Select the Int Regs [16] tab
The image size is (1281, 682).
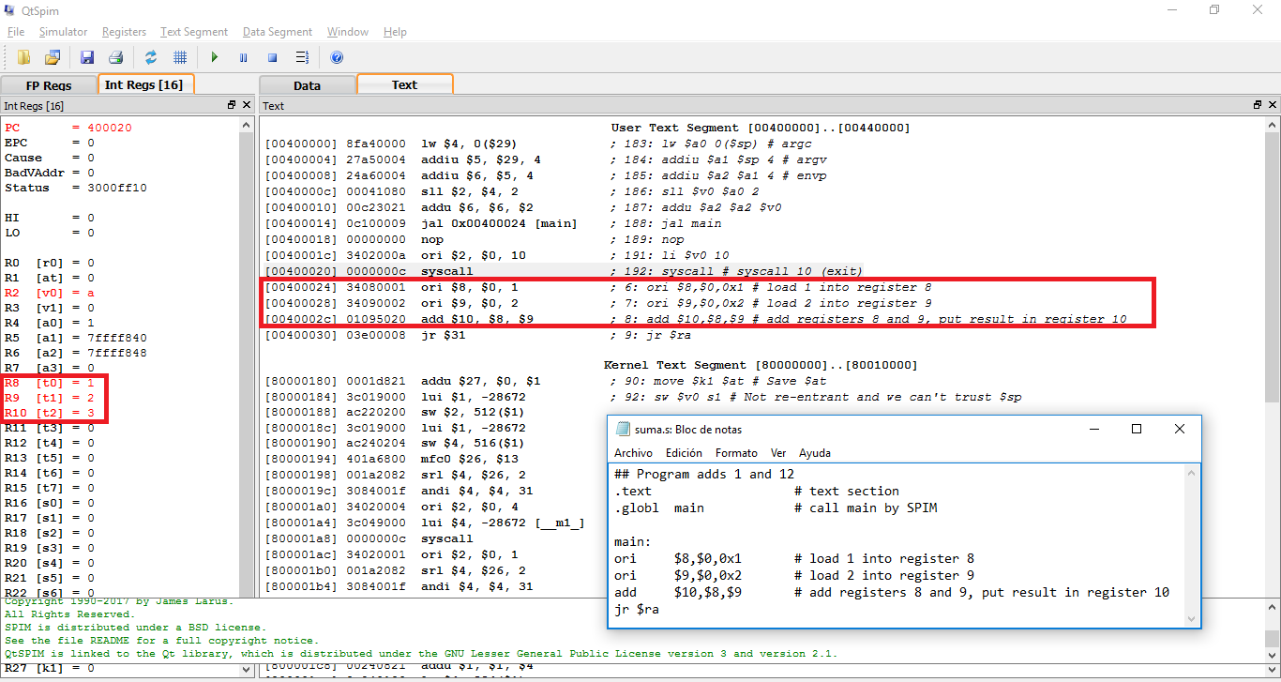[144, 84]
